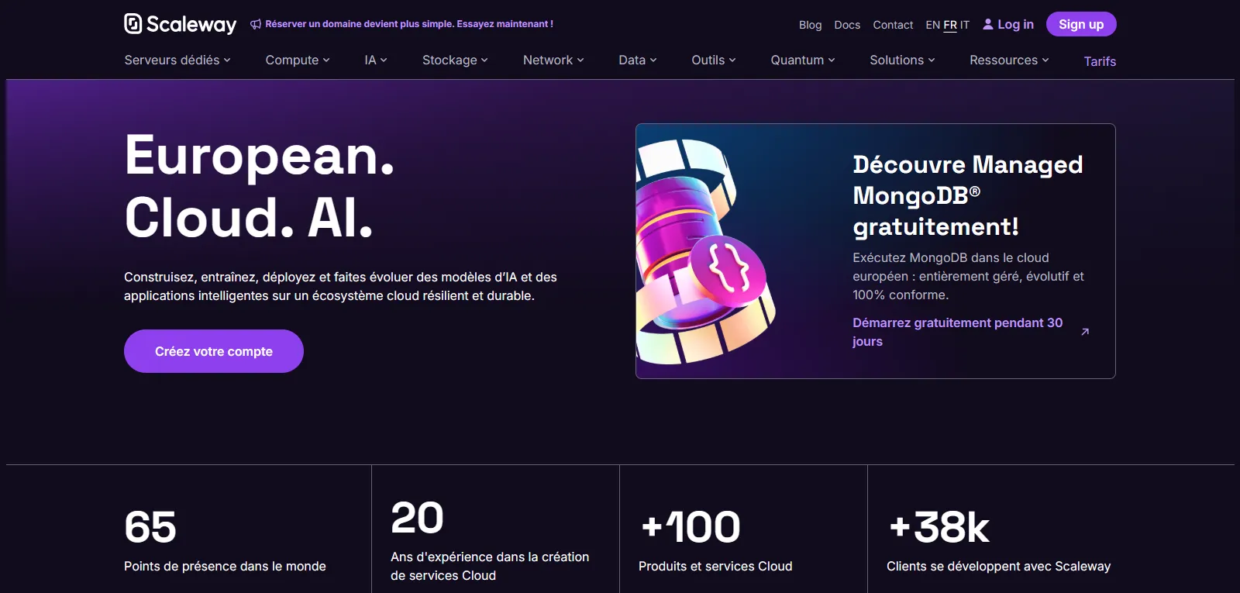The height and width of the screenshot is (593, 1240).
Task: Expand the Compute dropdown
Action: click(298, 60)
